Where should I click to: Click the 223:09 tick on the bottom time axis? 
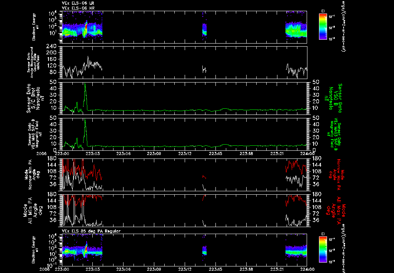click(154, 269)
